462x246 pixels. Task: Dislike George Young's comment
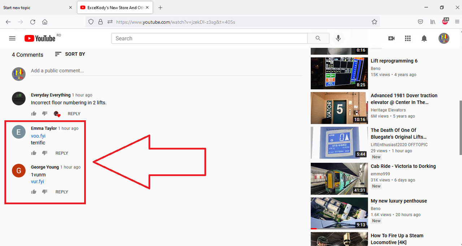click(x=45, y=192)
